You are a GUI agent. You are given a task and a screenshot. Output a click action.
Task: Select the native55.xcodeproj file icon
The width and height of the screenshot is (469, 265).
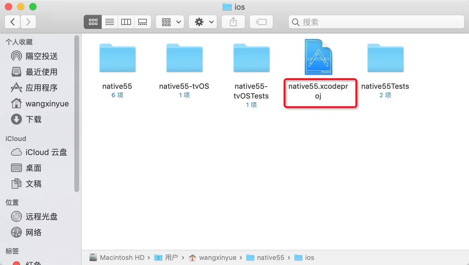pyautogui.click(x=318, y=57)
